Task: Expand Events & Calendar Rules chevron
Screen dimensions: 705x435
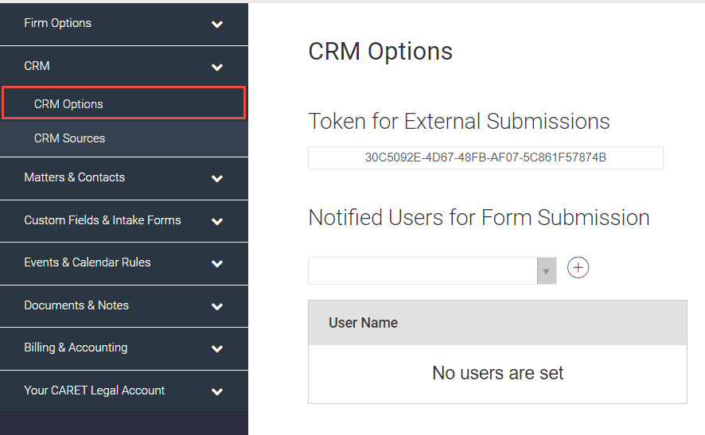Action: (217, 264)
